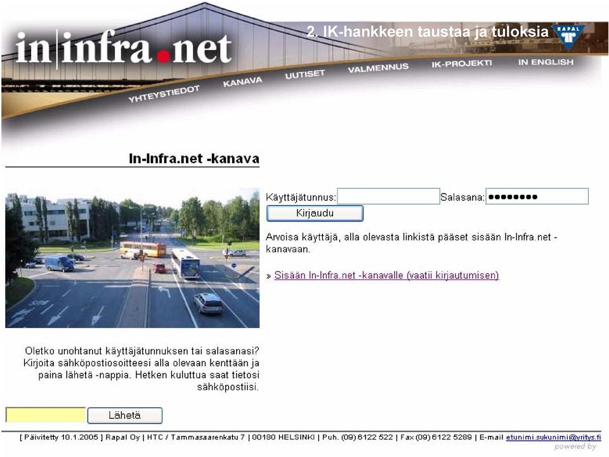Click the street intersection photo

[x=133, y=258]
